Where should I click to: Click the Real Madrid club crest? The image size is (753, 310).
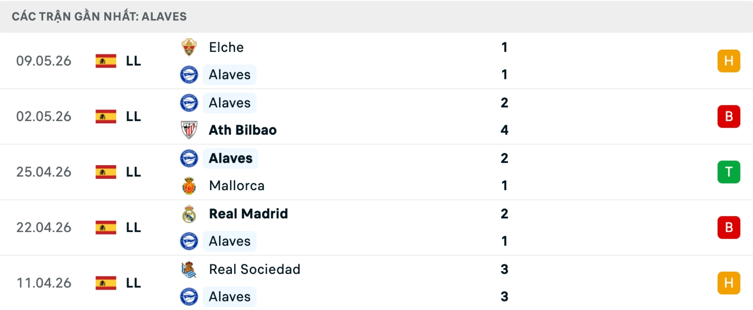(x=189, y=214)
